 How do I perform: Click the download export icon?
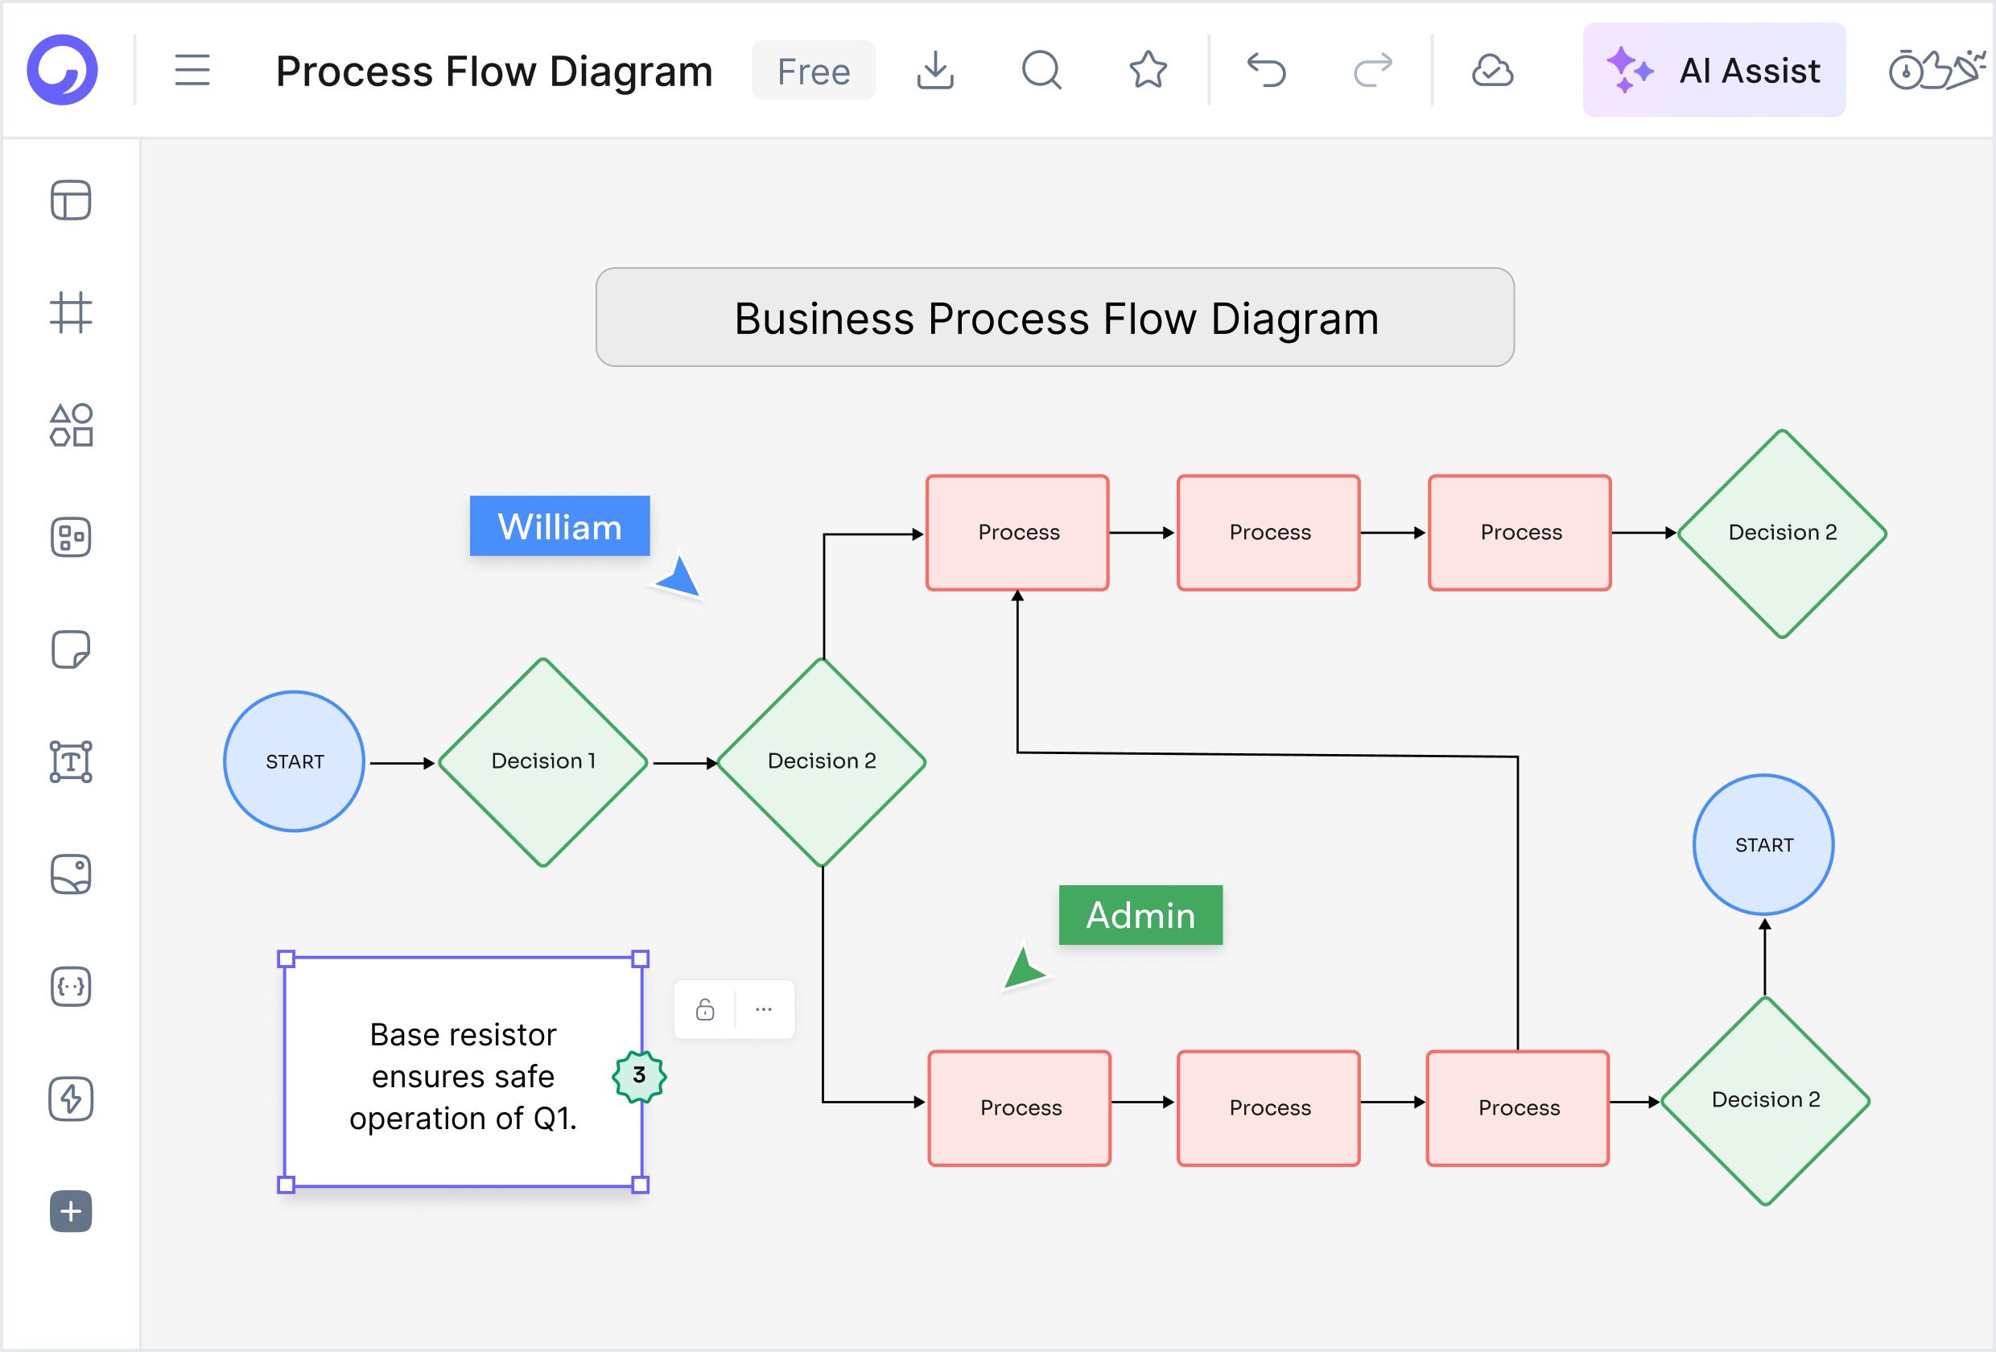(935, 69)
